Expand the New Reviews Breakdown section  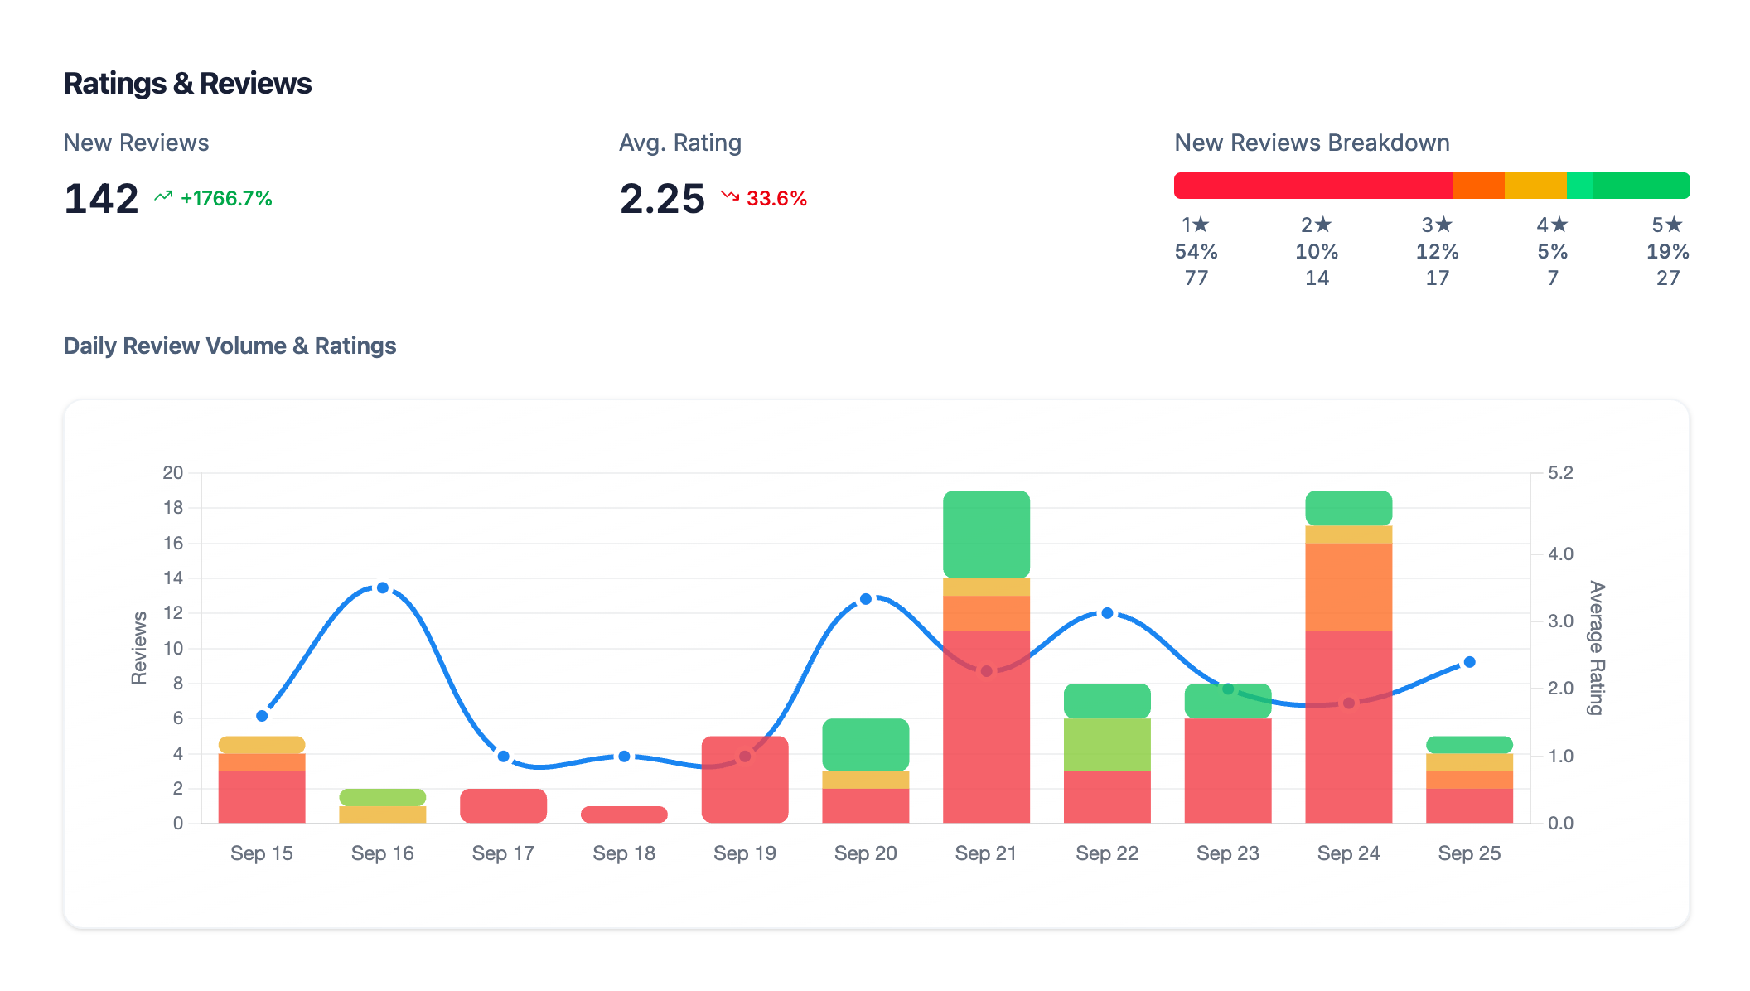point(1311,143)
